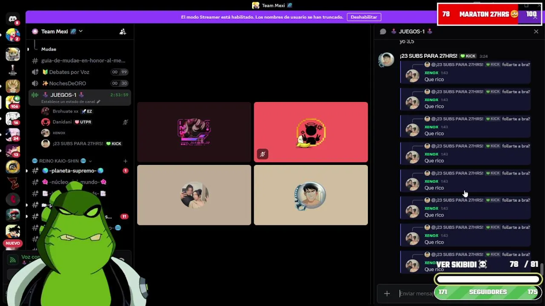
Task: Select user XENOX in the voice list
Action: 84,133
